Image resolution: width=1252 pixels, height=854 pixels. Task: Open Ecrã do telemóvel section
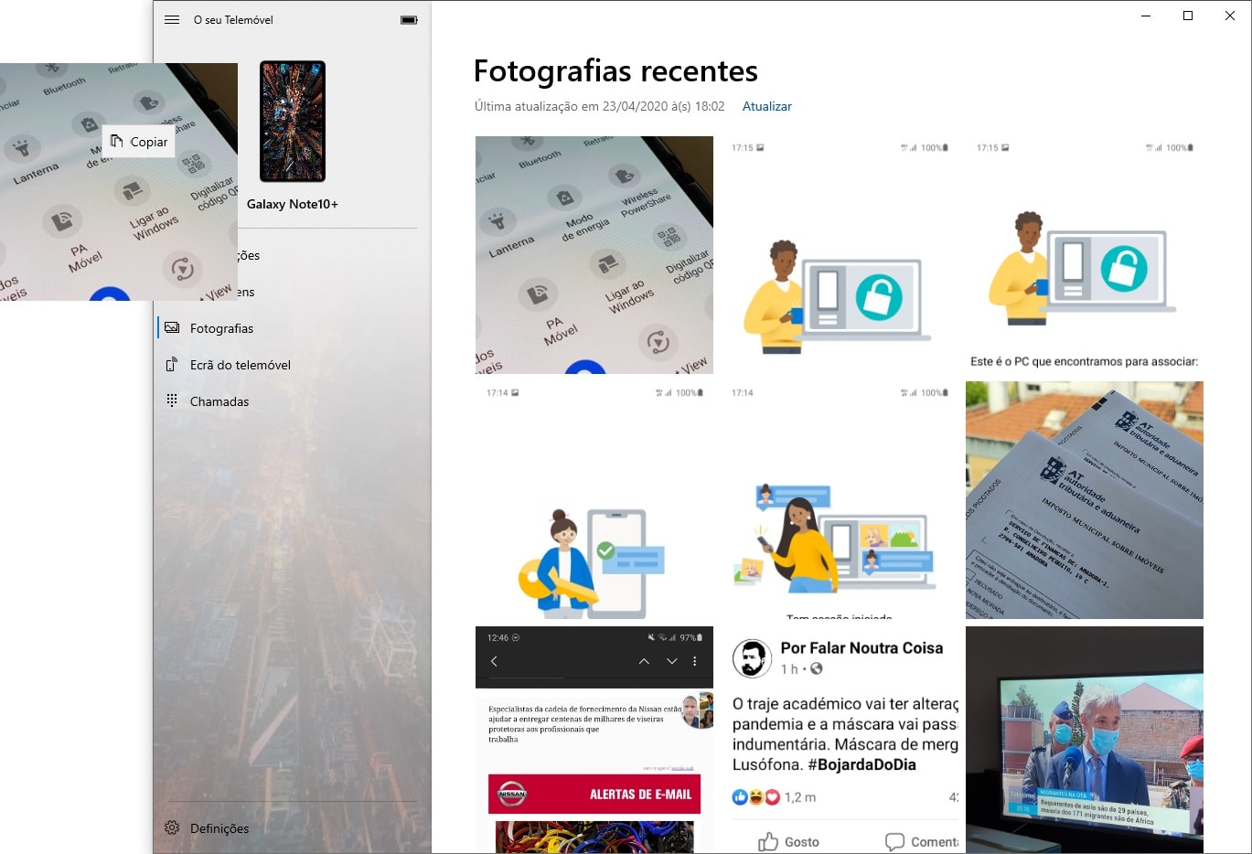pos(293,365)
